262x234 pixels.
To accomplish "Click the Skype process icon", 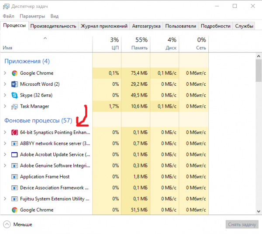I will tap(14, 95).
